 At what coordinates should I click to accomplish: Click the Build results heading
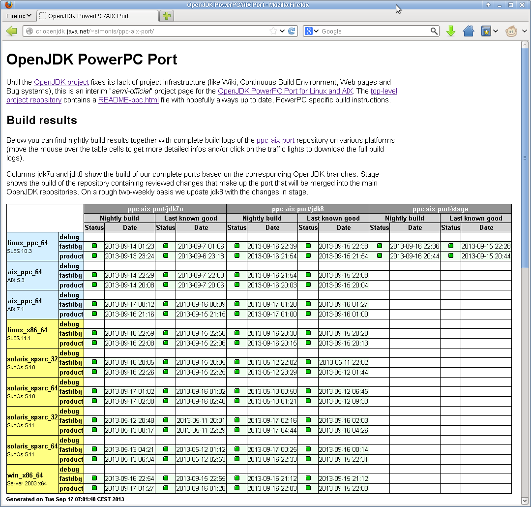pos(42,120)
